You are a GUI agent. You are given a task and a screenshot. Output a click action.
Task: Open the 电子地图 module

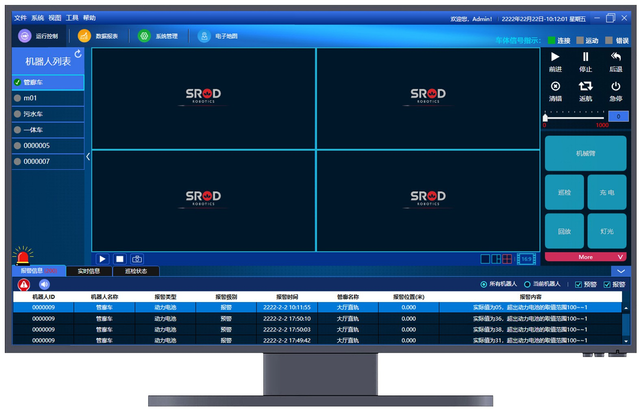(x=217, y=36)
